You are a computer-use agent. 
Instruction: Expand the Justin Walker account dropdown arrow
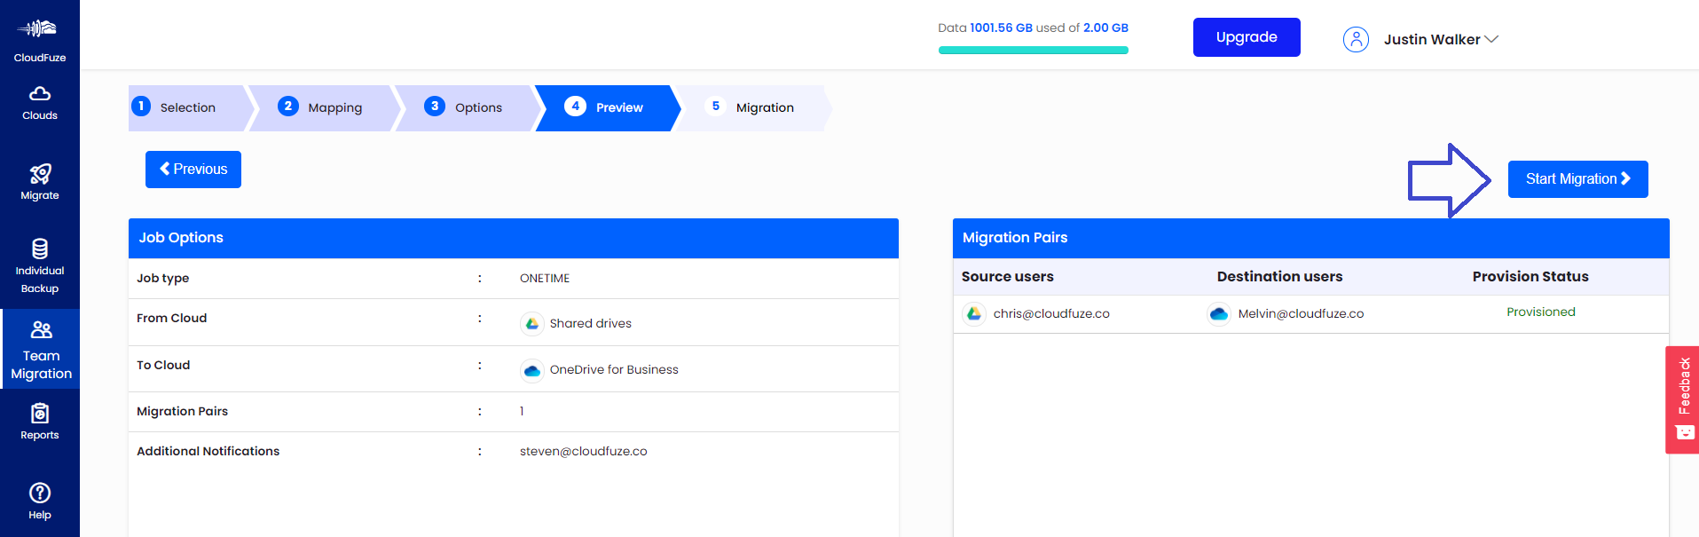1491,39
